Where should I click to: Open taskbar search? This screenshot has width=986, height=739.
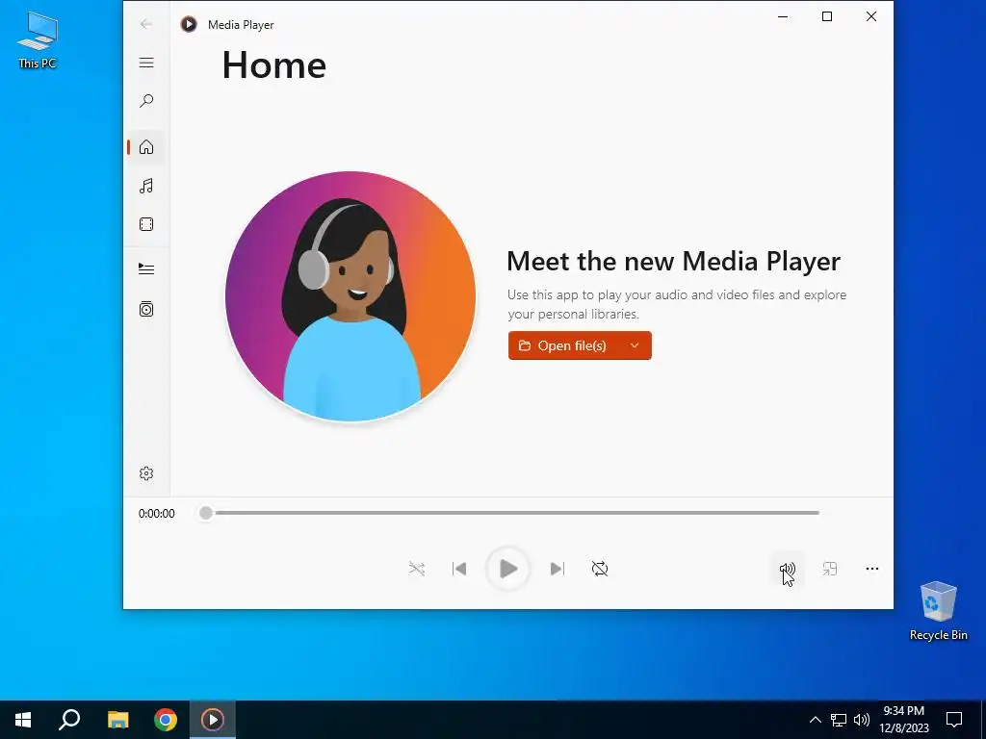click(x=69, y=720)
